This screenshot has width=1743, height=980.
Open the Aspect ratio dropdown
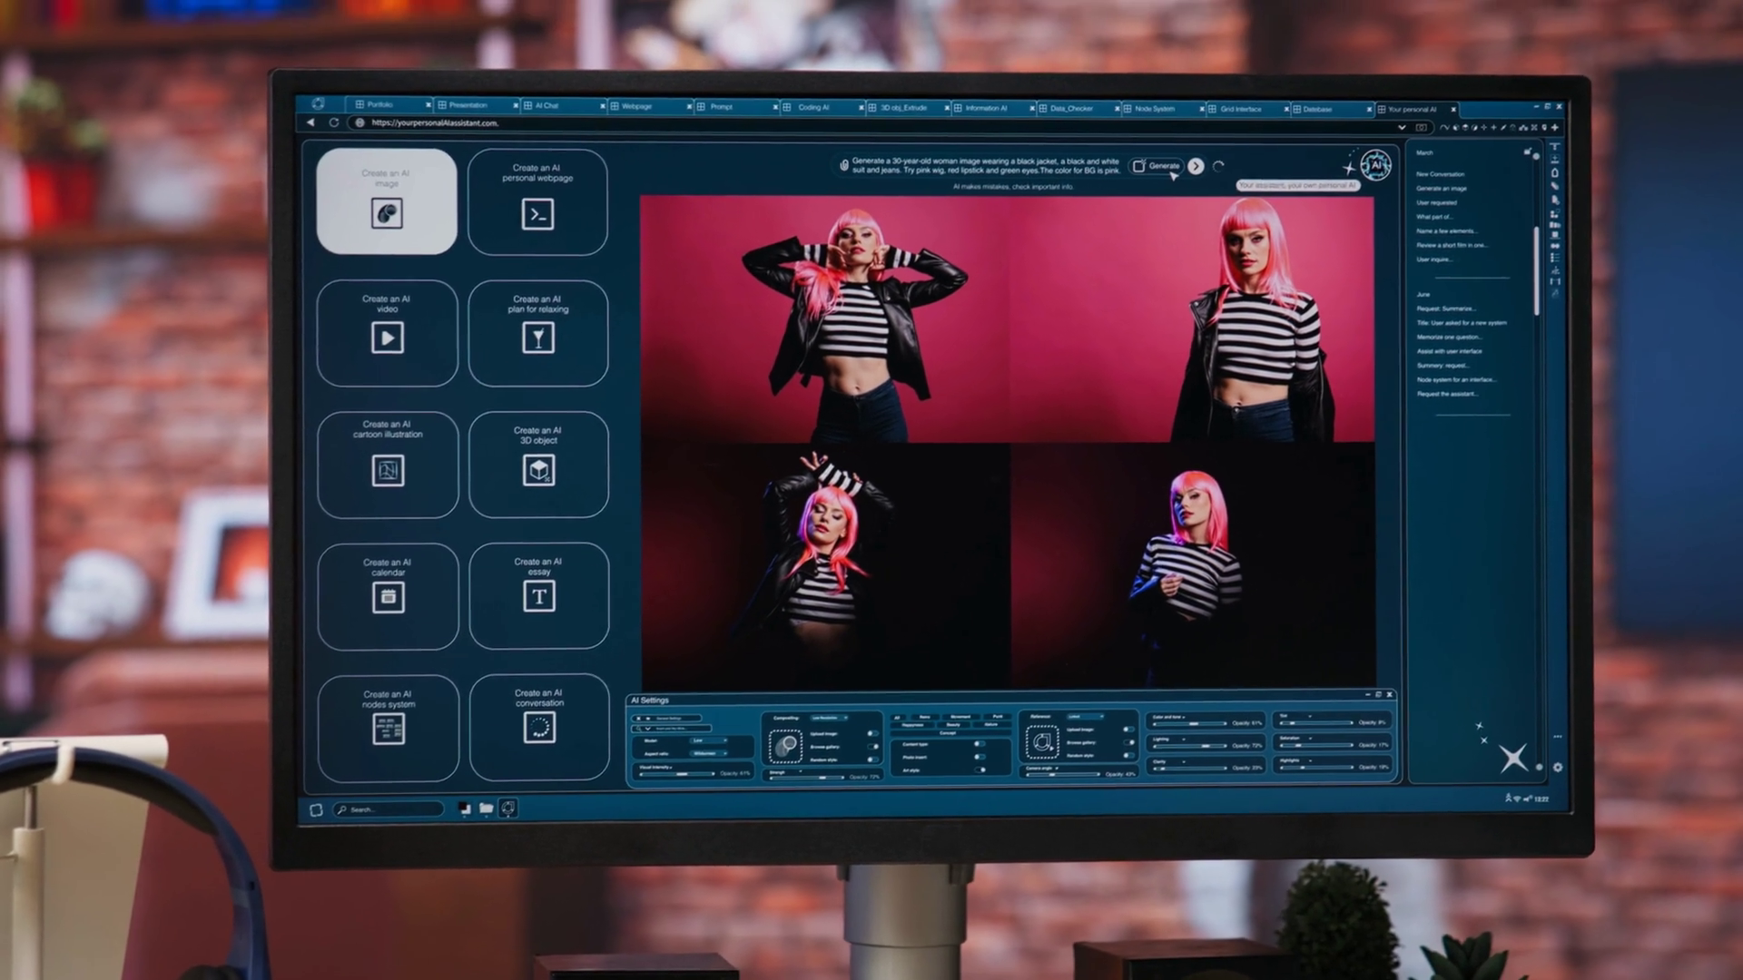pyautogui.click(x=708, y=753)
